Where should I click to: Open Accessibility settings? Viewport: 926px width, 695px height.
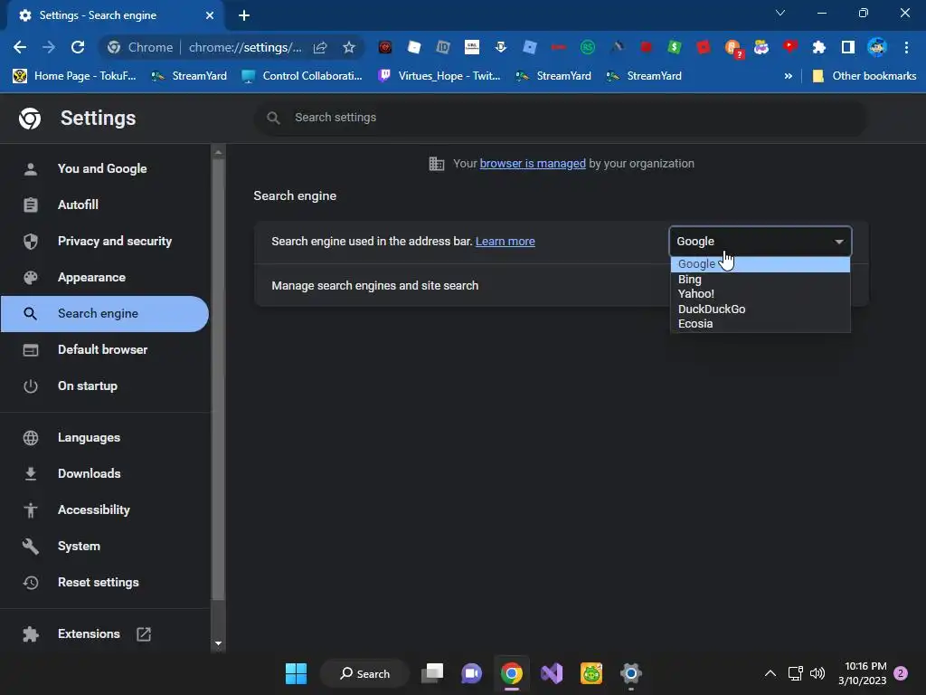tap(105, 510)
